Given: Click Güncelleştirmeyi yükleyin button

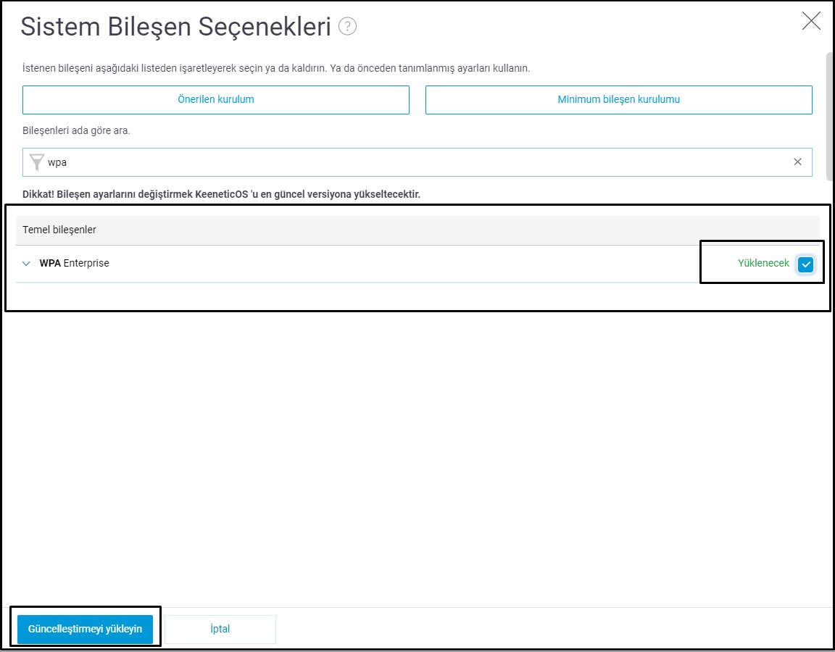Looking at the screenshot, I should pos(86,629).
